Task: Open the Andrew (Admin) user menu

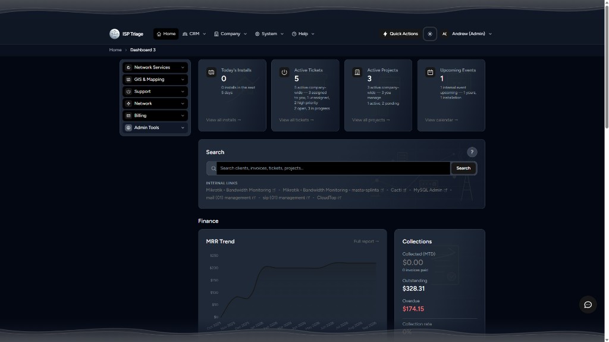Action: click(x=466, y=34)
